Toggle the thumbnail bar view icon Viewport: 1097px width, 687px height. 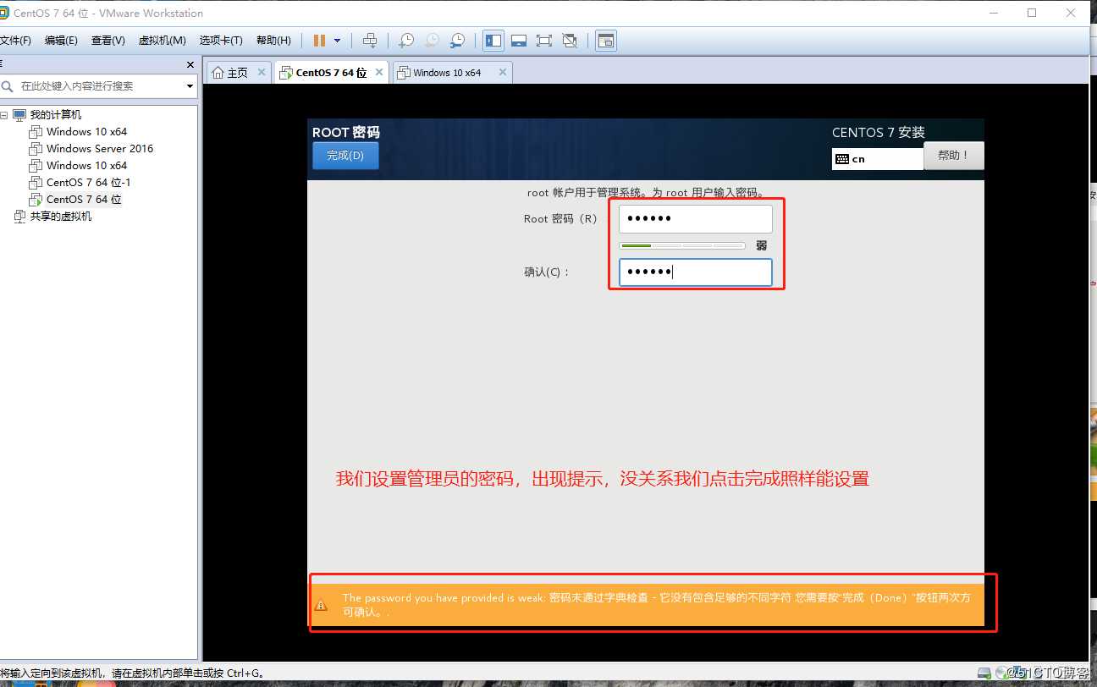coord(519,41)
